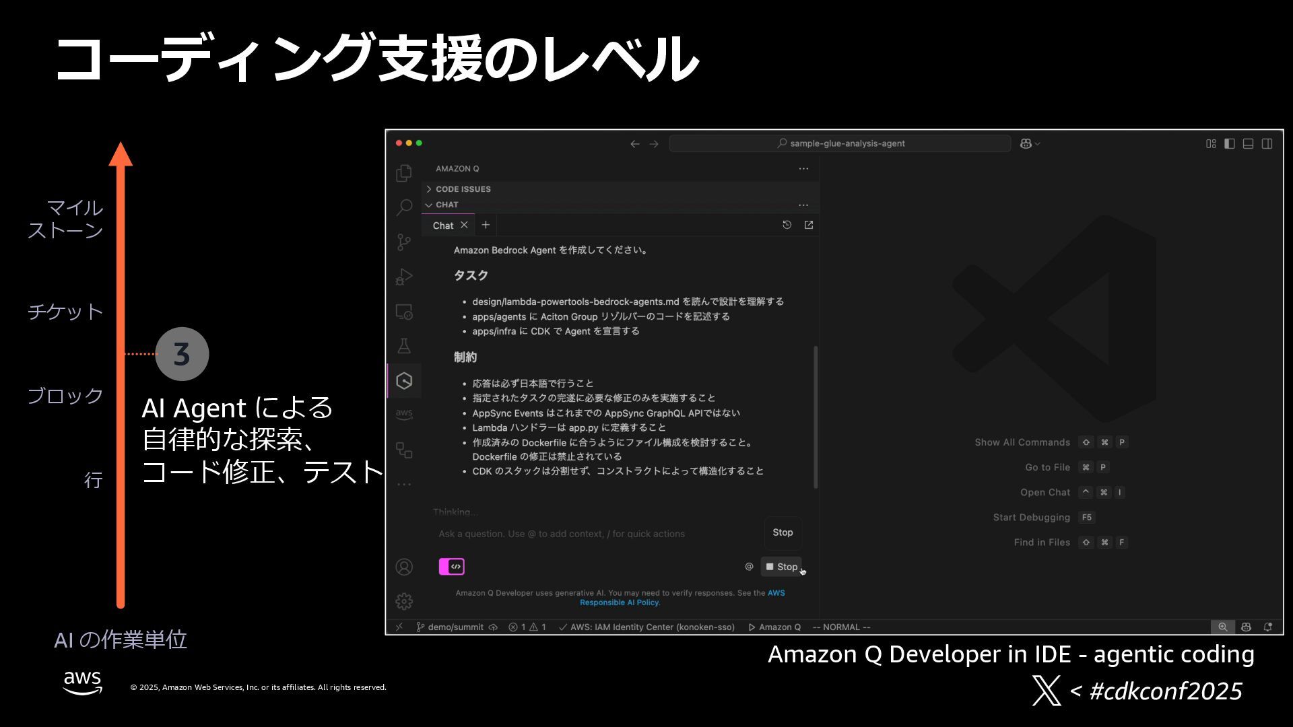
Task: Click the zoom magnifier in status bar
Action: coord(1222,627)
